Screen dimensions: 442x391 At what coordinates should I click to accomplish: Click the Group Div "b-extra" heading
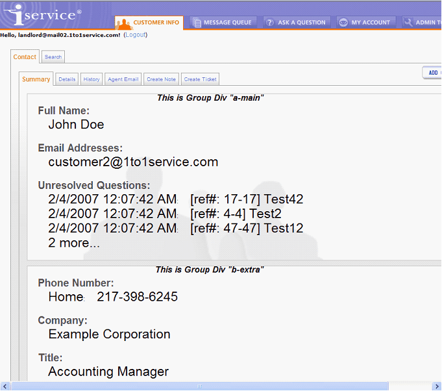click(x=210, y=270)
